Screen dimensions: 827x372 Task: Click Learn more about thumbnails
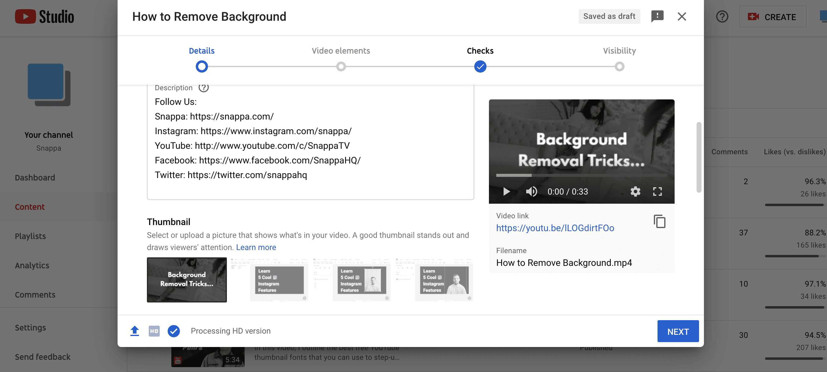(x=256, y=247)
